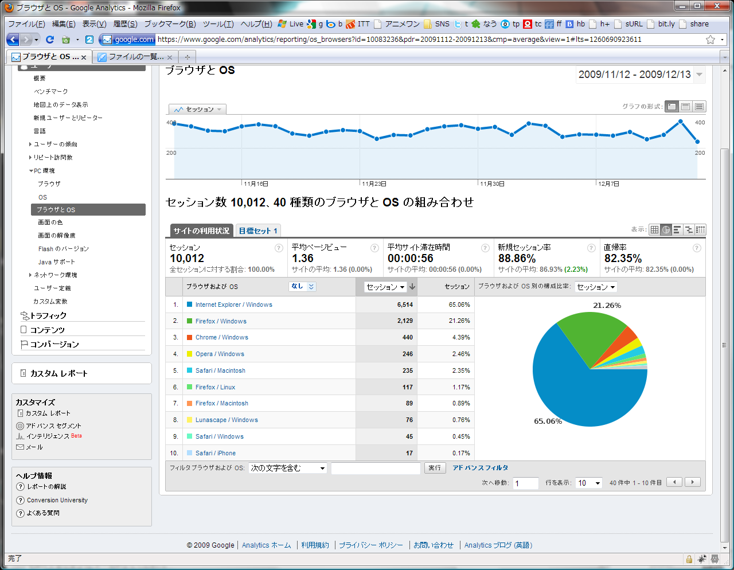Open a new browser tab
Screen dimensions: 734x570
click(187, 57)
